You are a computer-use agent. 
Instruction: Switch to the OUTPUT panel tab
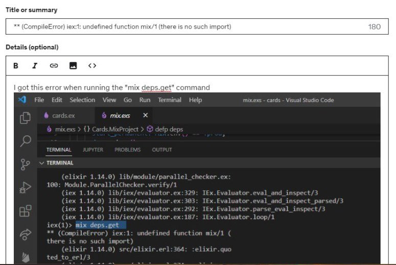click(162, 150)
